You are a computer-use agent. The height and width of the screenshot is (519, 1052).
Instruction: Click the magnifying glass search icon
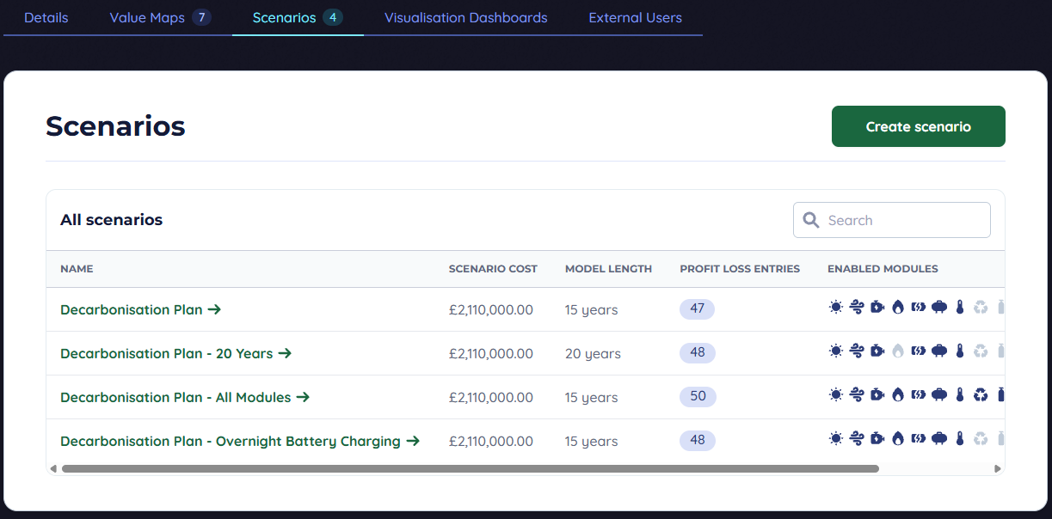coord(810,220)
